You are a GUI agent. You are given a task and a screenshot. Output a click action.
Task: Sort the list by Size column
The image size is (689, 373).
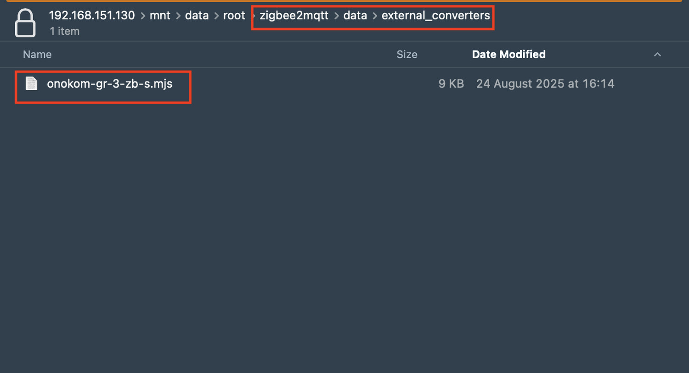[x=407, y=54]
